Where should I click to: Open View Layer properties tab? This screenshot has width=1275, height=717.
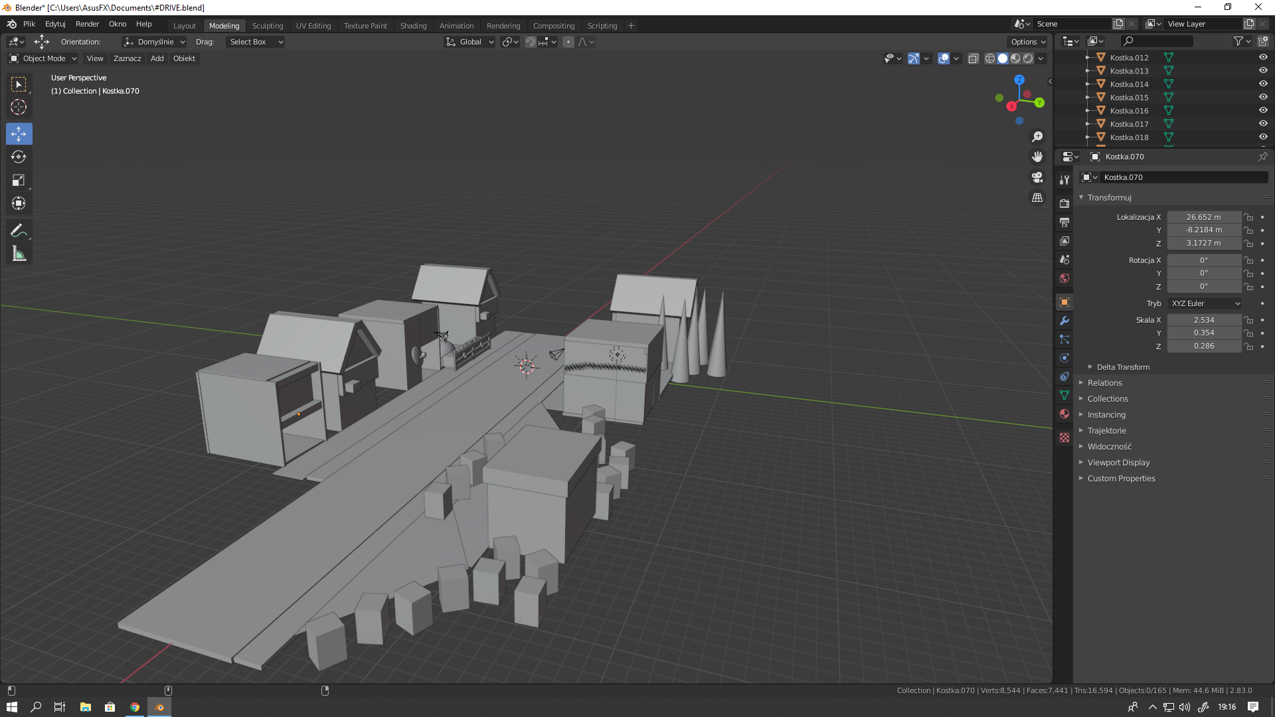pyautogui.click(x=1064, y=240)
